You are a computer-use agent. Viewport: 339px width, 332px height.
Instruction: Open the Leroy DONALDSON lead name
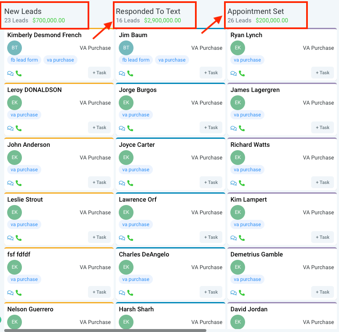pos(35,90)
